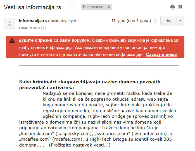Open Pročitajte nastavak vesti link
The image size is (195, 151).
80,145
